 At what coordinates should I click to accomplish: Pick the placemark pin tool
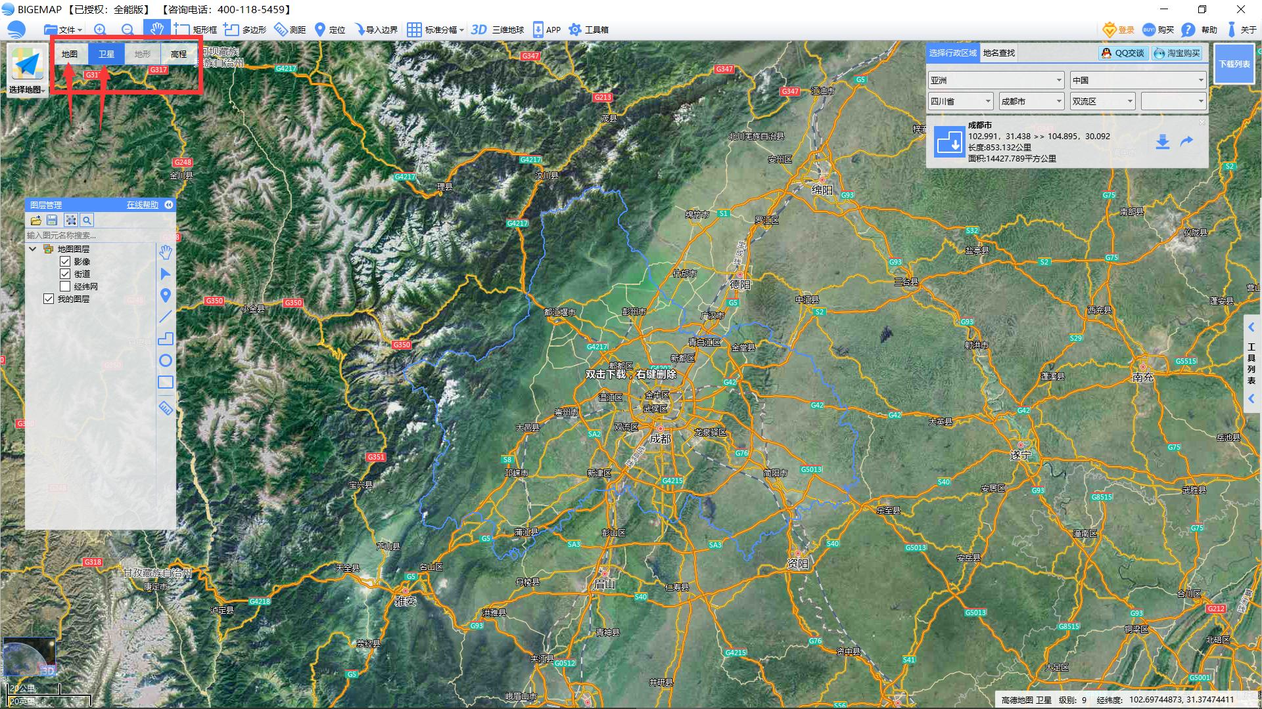coord(166,295)
